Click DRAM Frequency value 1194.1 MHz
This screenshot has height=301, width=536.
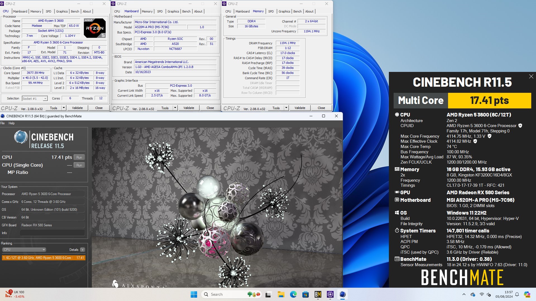288,43
